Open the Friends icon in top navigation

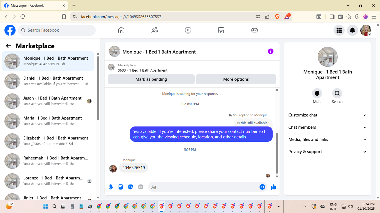coord(155,30)
